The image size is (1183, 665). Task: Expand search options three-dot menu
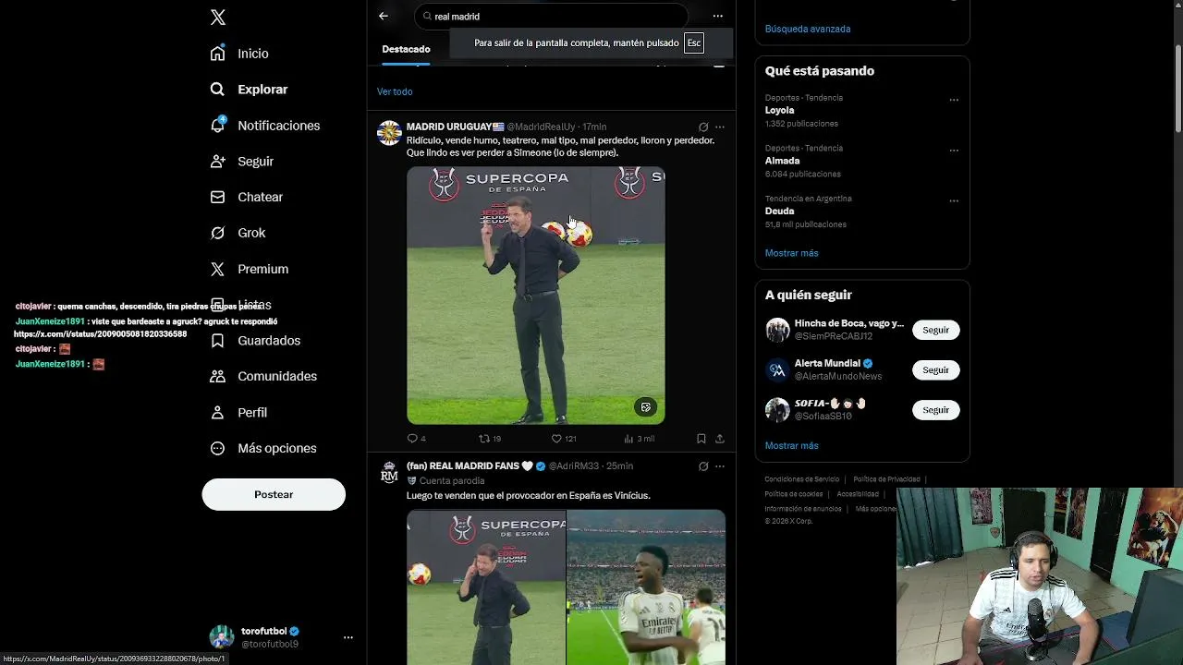718,16
